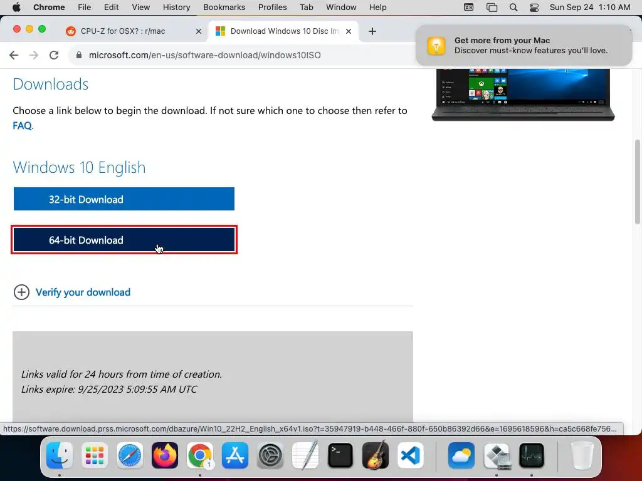Go forward to next page
642x481 pixels.
point(34,55)
